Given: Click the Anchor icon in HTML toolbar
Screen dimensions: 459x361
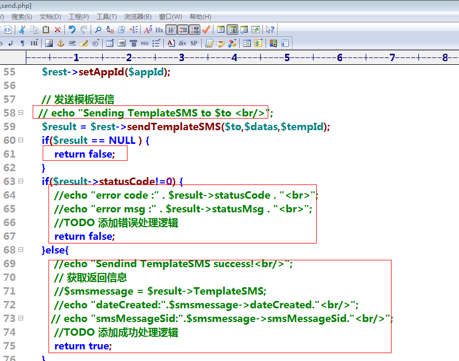Looking at the screenshot, I should pos(60,43).
